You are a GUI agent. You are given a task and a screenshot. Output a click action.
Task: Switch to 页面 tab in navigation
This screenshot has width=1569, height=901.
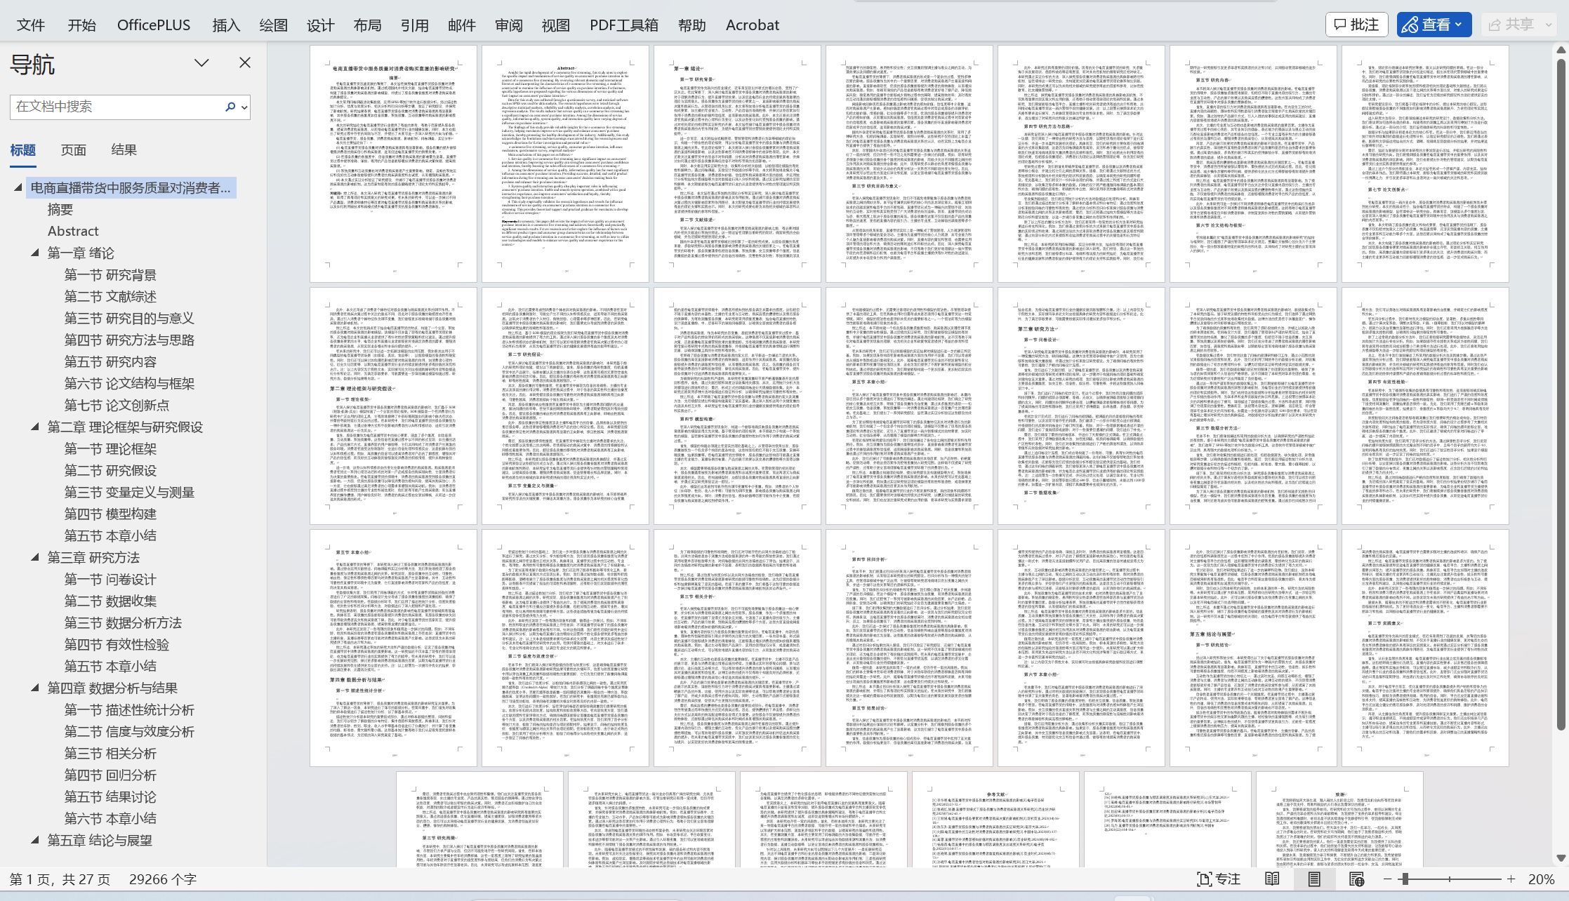[73, 149]
